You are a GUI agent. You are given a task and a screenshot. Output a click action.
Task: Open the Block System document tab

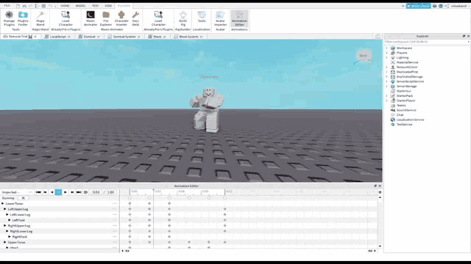tap(188, 37)
